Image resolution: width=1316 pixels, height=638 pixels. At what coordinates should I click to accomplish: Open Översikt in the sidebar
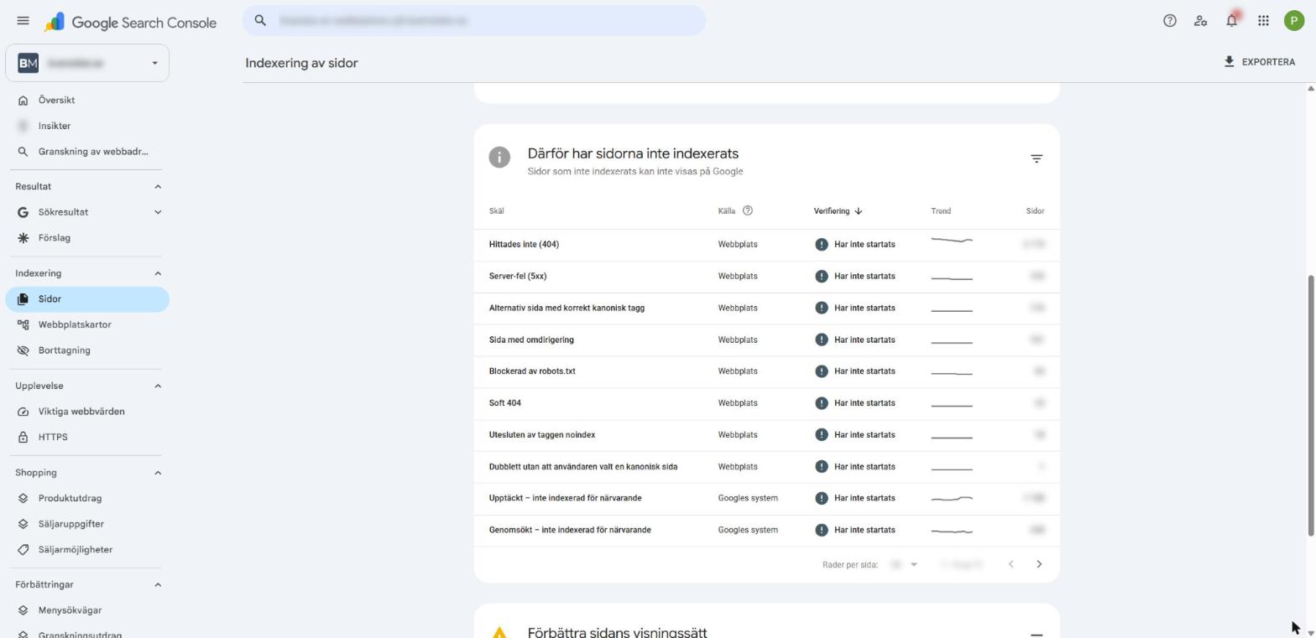[x=87, y=100]
